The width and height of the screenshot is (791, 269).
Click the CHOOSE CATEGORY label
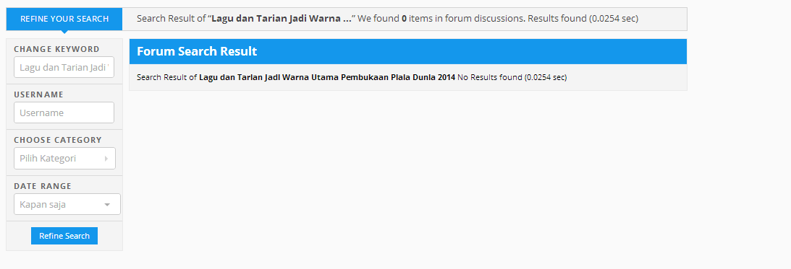click(x=57, y=140)
